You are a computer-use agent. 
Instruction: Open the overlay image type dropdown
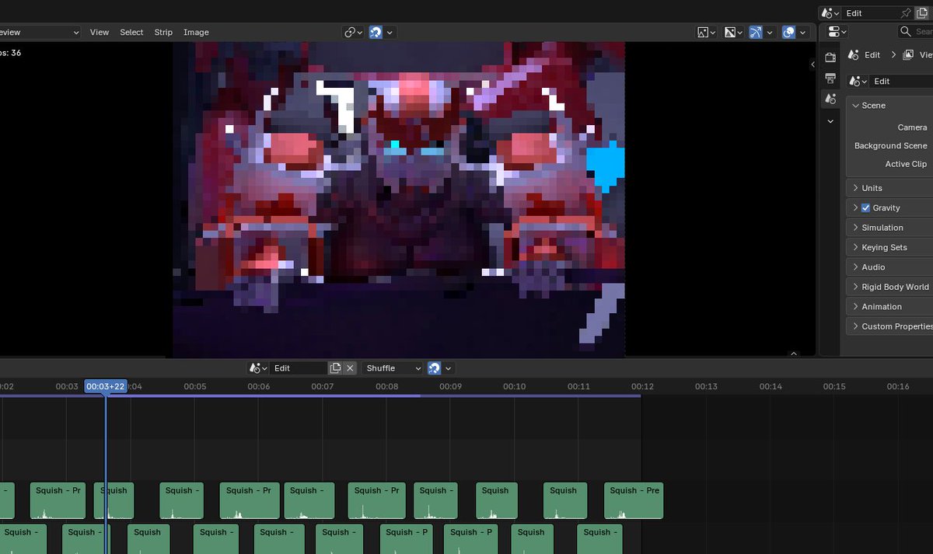(733, 33)
